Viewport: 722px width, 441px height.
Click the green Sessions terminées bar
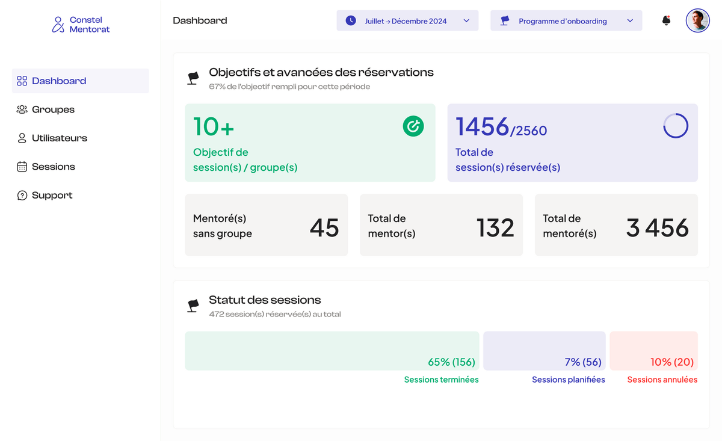(x=332, y=351)
